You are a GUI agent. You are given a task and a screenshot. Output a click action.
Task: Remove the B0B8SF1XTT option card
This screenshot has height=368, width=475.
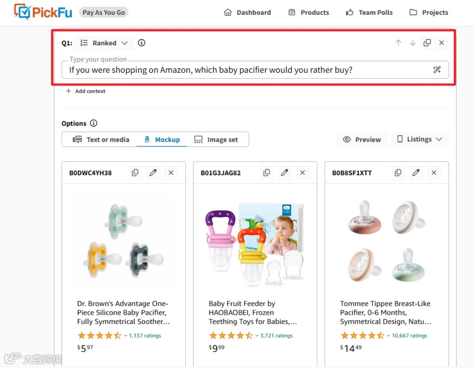(x=434, y=173)
